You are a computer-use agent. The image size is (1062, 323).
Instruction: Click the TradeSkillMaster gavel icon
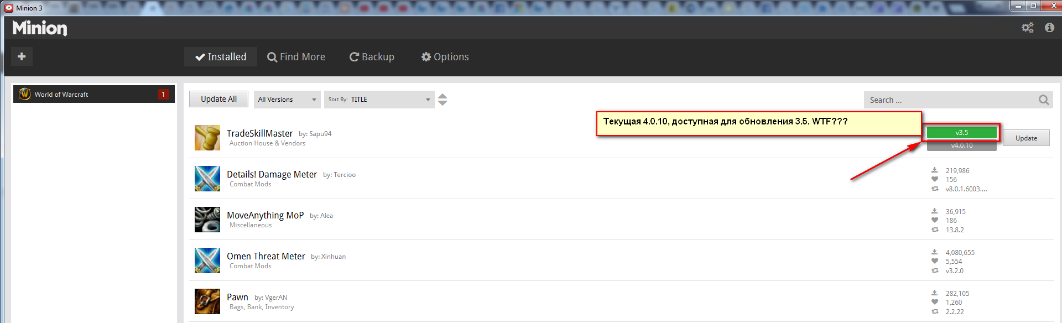click(x=207, y=138)
